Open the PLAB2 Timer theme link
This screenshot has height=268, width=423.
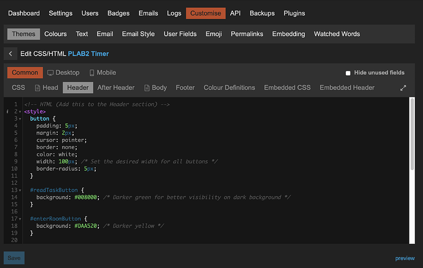88,54
